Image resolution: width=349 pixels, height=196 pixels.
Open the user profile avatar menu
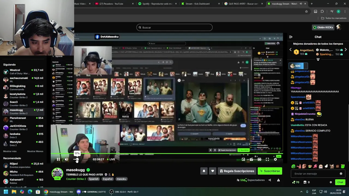[x=339, y=27]
